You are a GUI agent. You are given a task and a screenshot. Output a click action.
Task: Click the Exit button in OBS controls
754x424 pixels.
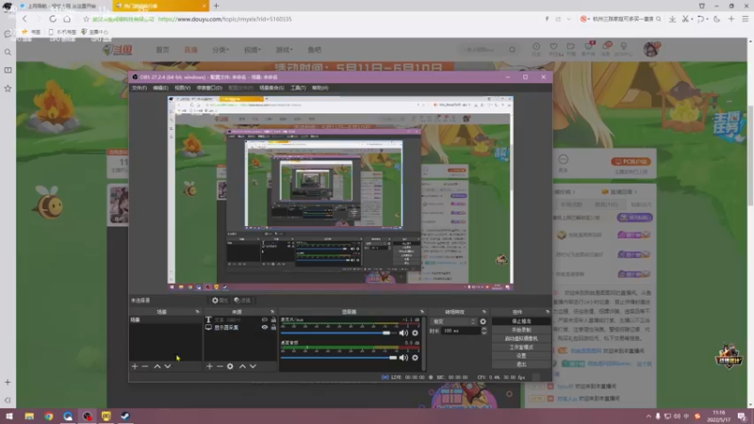pyautogui.click(x=521, y=365)
